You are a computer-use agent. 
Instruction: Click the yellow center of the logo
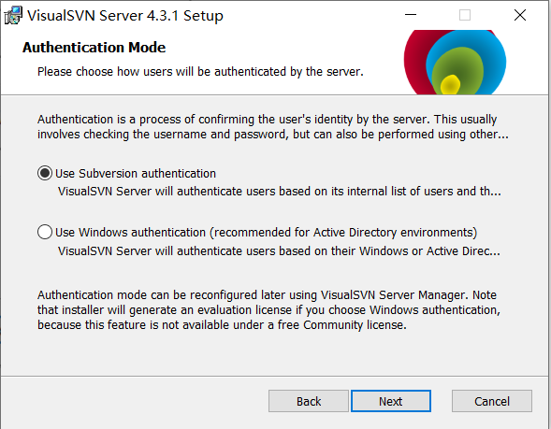click(x=450, y=84)
